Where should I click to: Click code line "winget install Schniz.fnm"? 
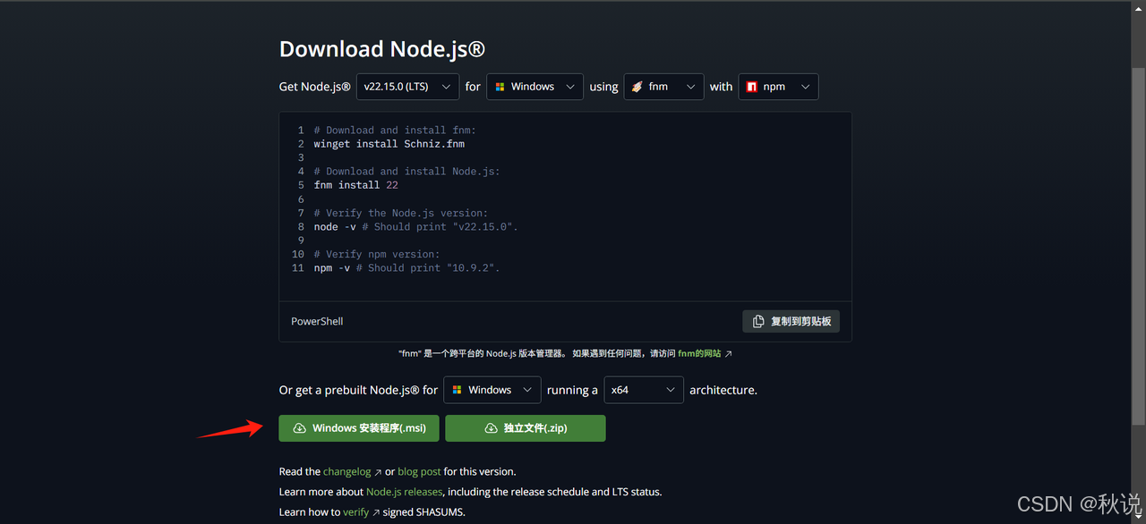[x=389, y=144]
